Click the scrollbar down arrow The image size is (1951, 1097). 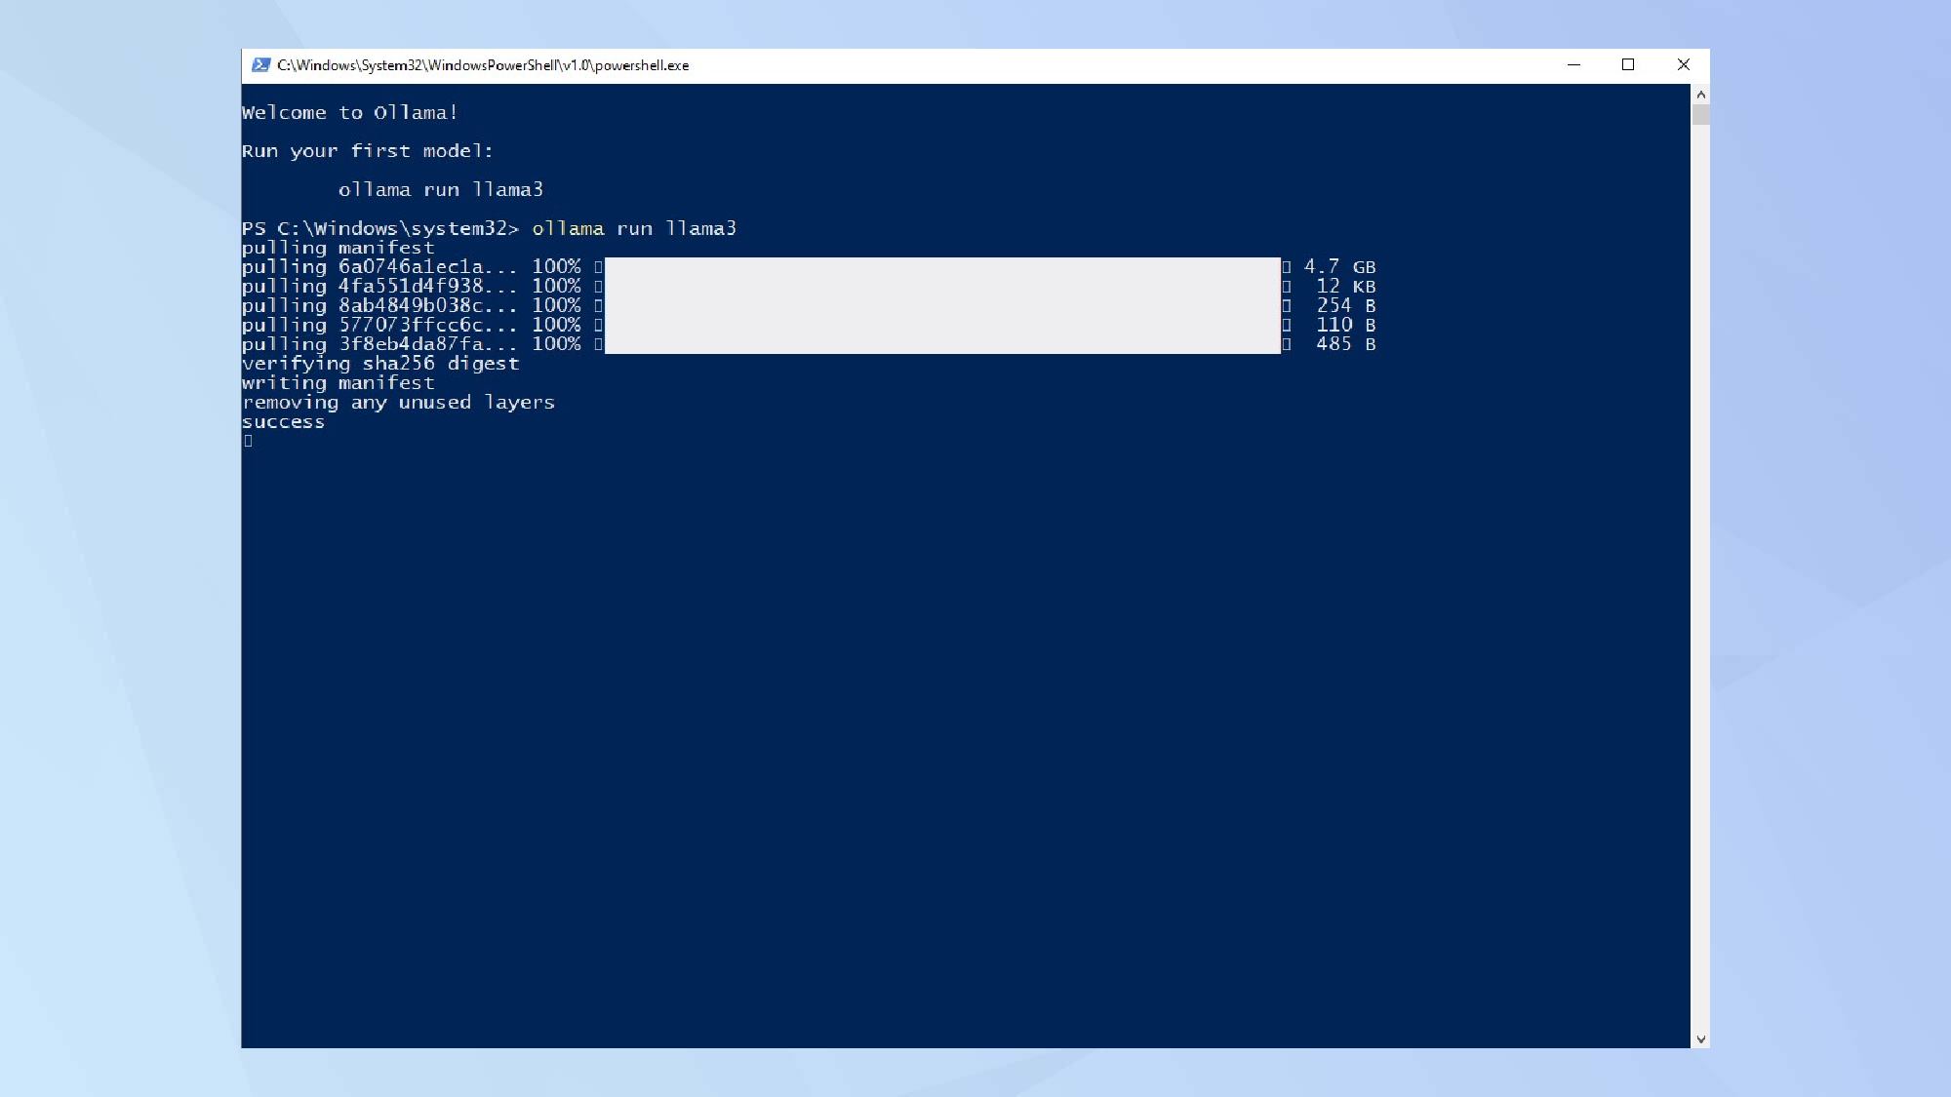1700,1039
